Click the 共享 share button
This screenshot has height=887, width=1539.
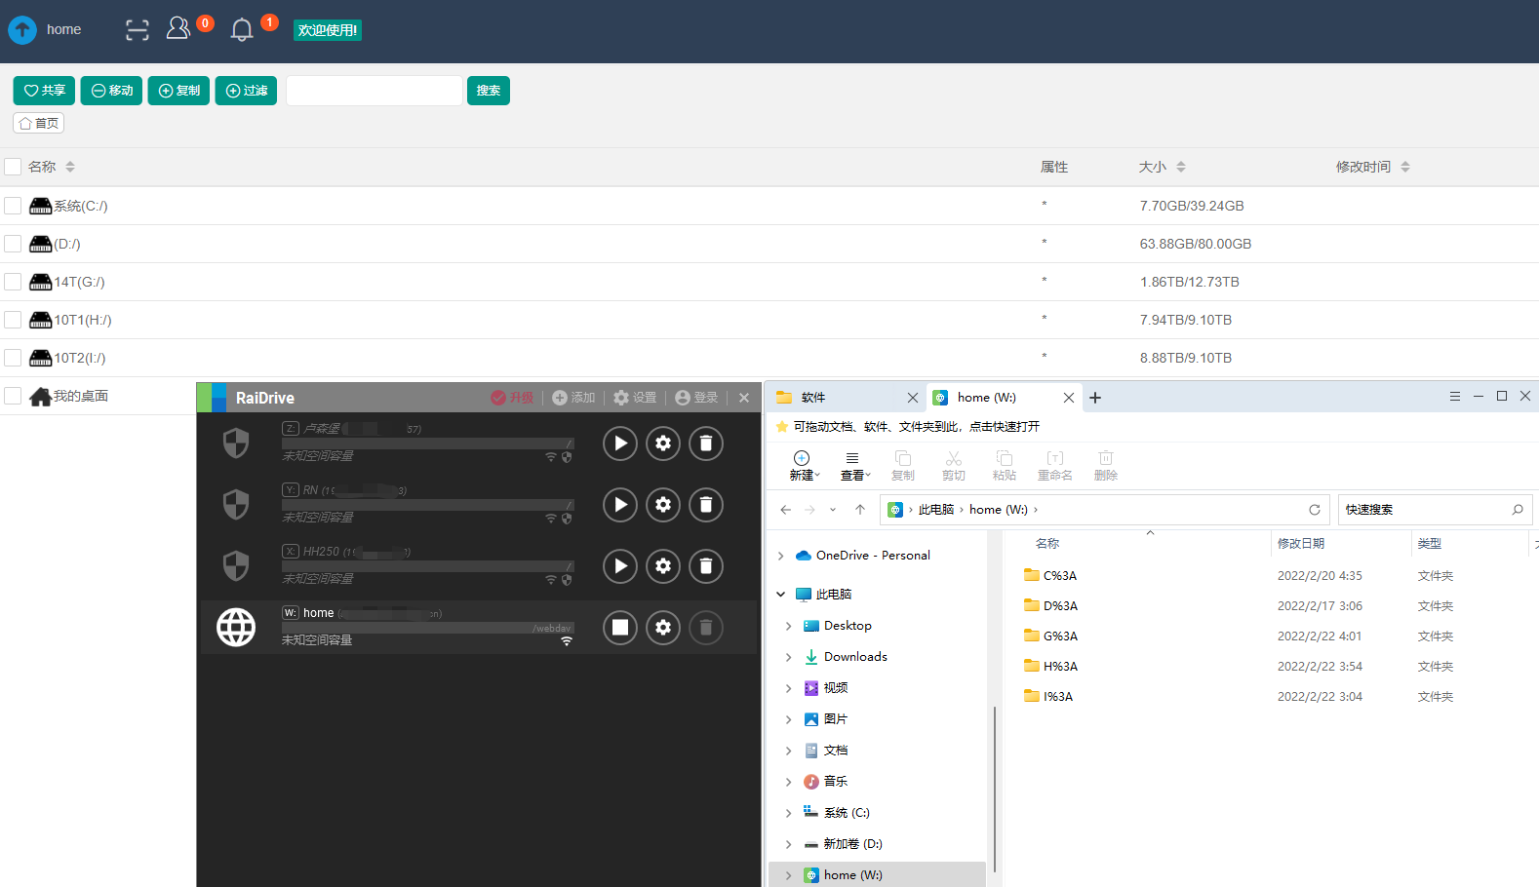click(44, 91)
